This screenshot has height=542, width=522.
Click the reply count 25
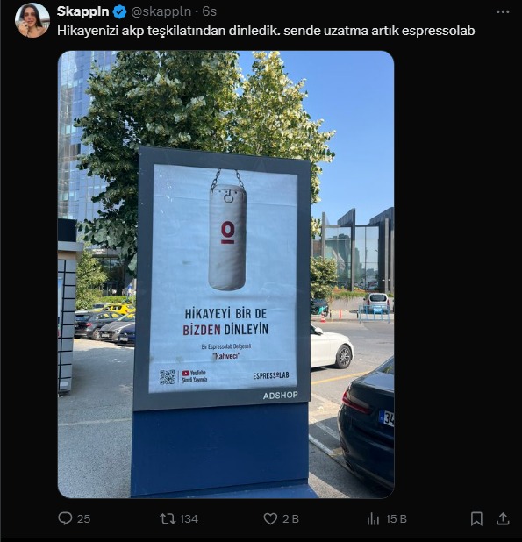(83, 519)
